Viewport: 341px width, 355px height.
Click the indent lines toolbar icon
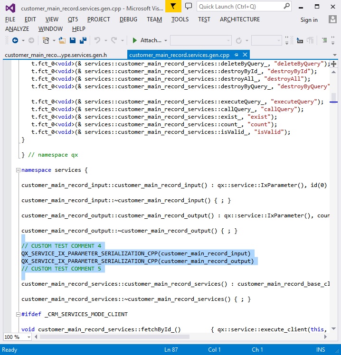(x=324, y=40)
